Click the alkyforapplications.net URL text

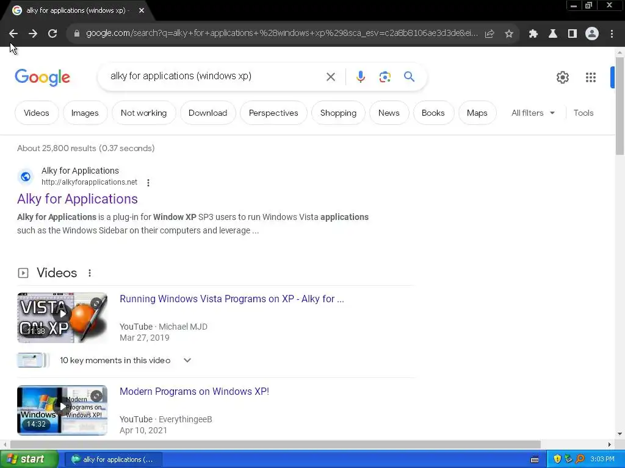pos(89,182)
